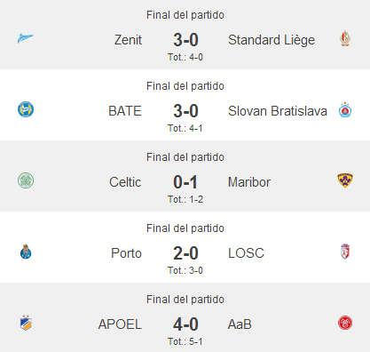Open the 2-0 Porto LOSC score
This screenshot has width=370, height=352.
click(185, 253)
